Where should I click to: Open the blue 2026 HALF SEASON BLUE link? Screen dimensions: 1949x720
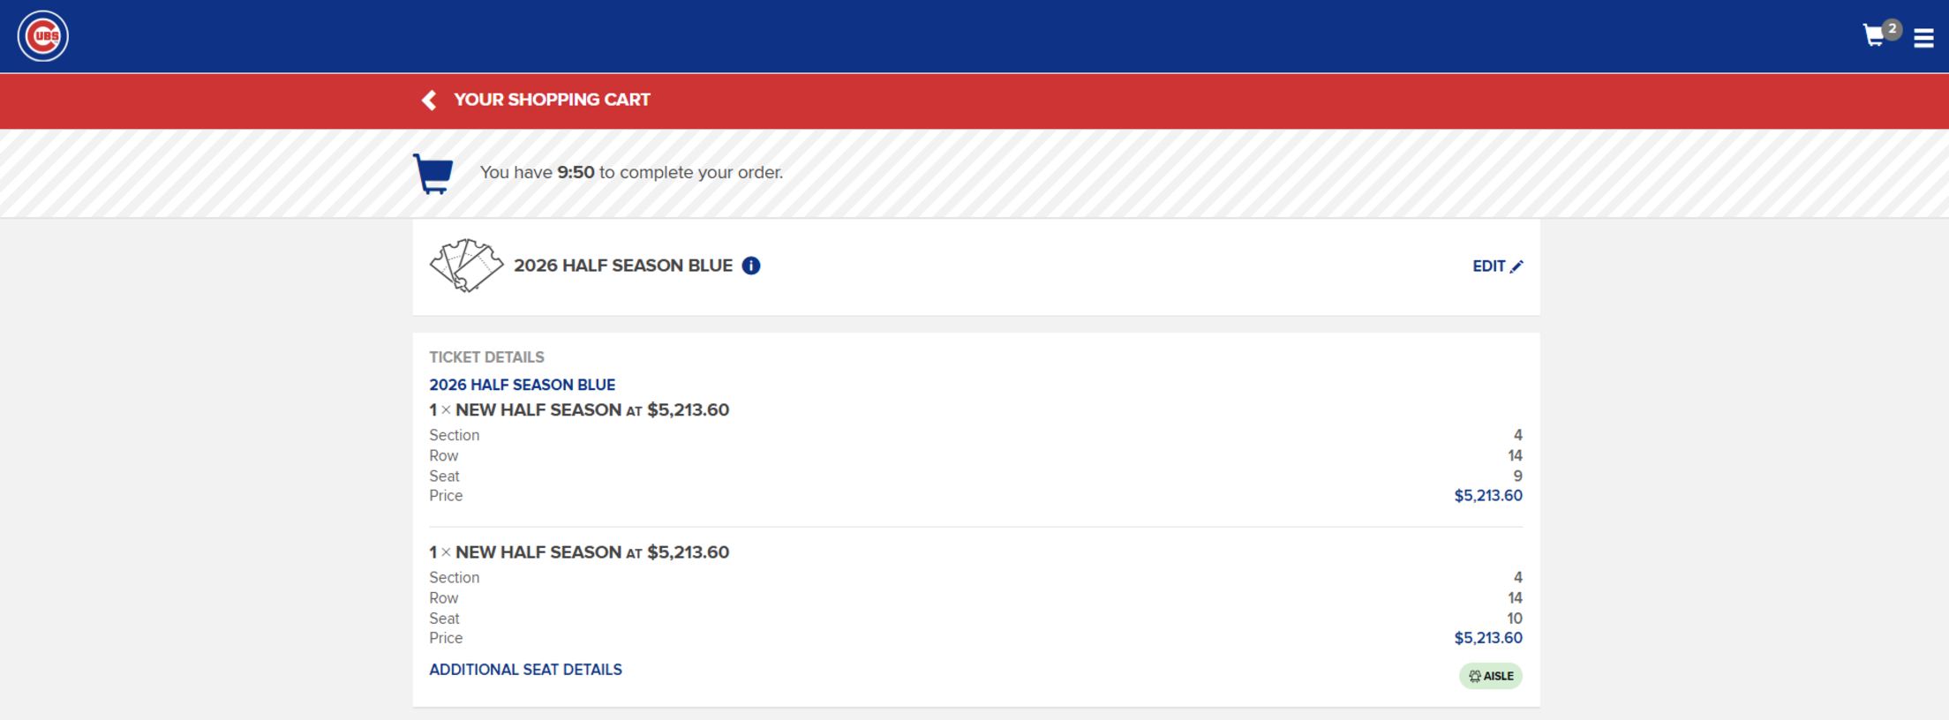522,385
